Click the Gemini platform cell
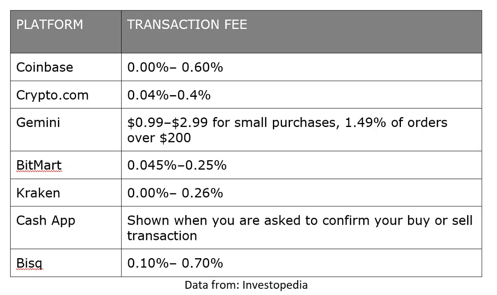 click(x=38, y=122)
